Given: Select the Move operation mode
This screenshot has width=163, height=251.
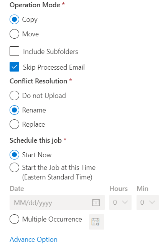Looking at the screenshot, I should coord(15,34).
